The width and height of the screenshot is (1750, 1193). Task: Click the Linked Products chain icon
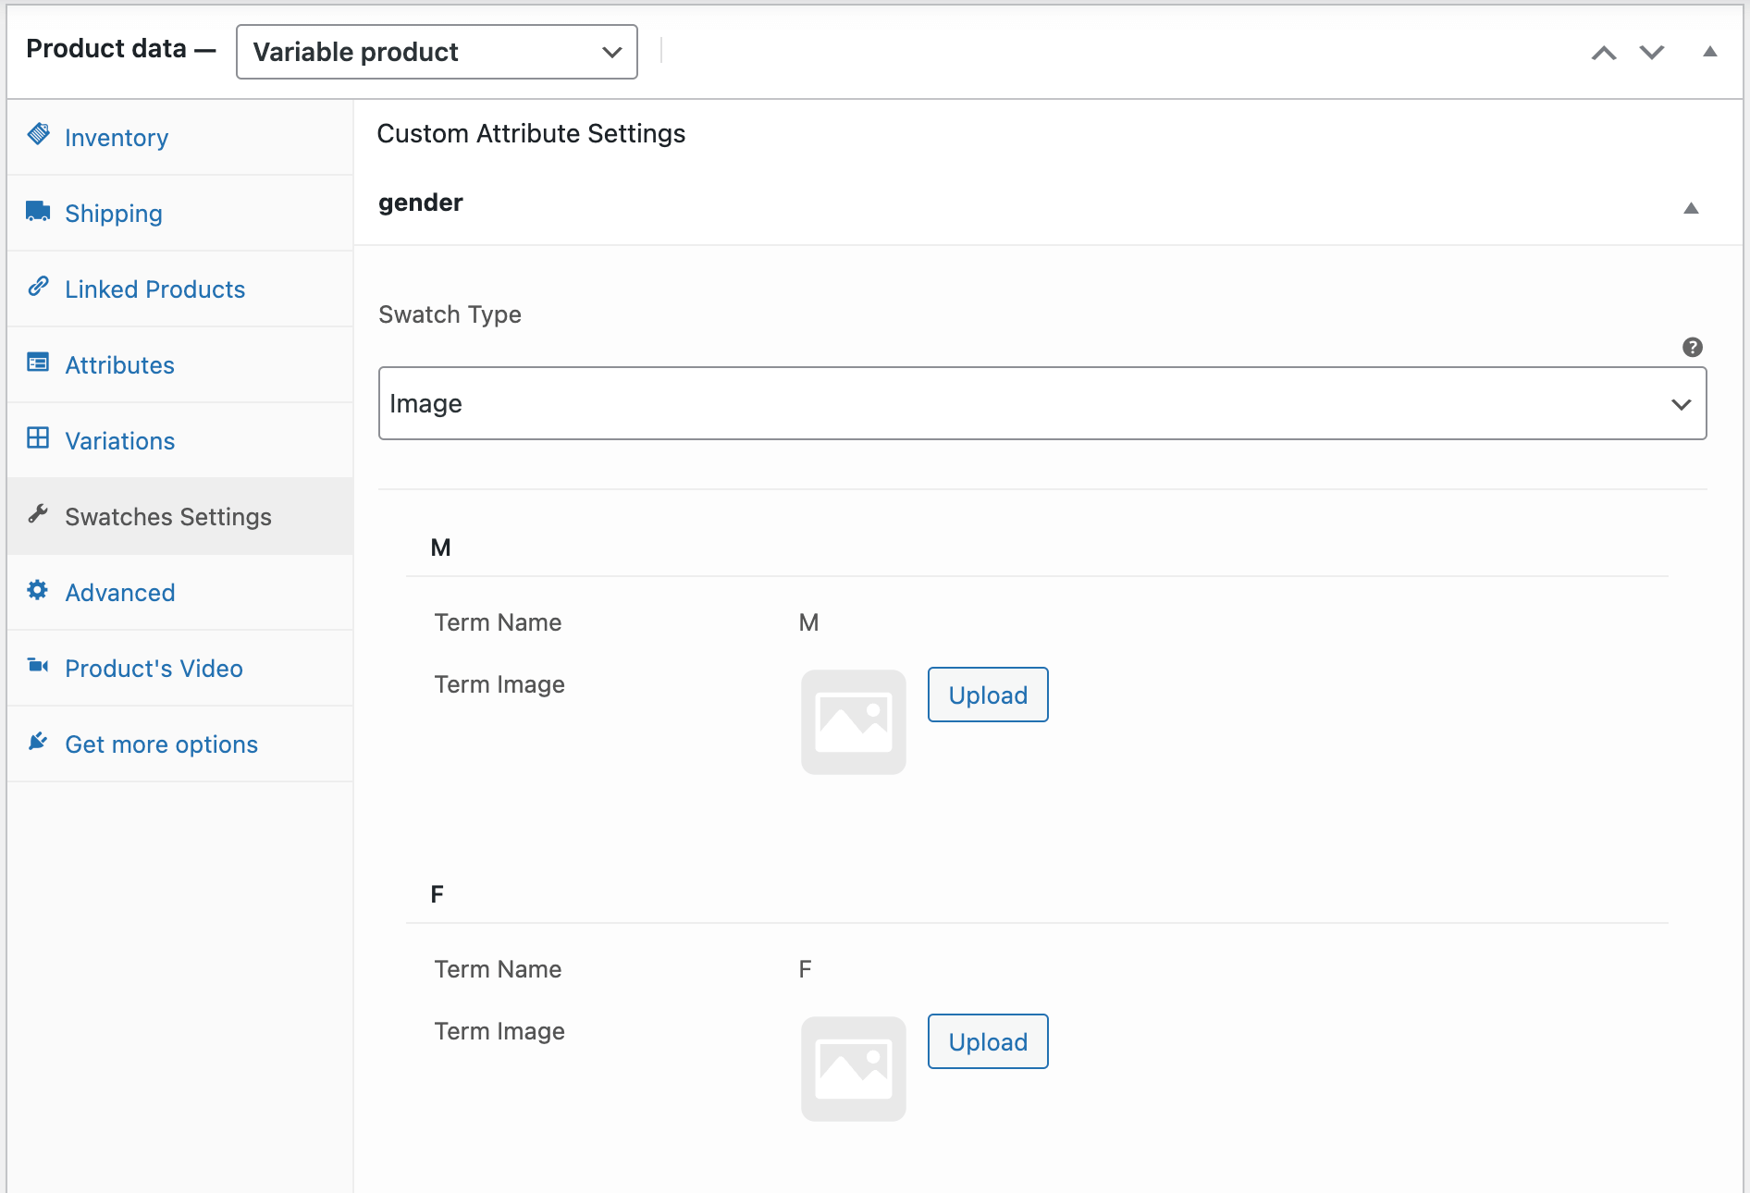coord(38,287)
